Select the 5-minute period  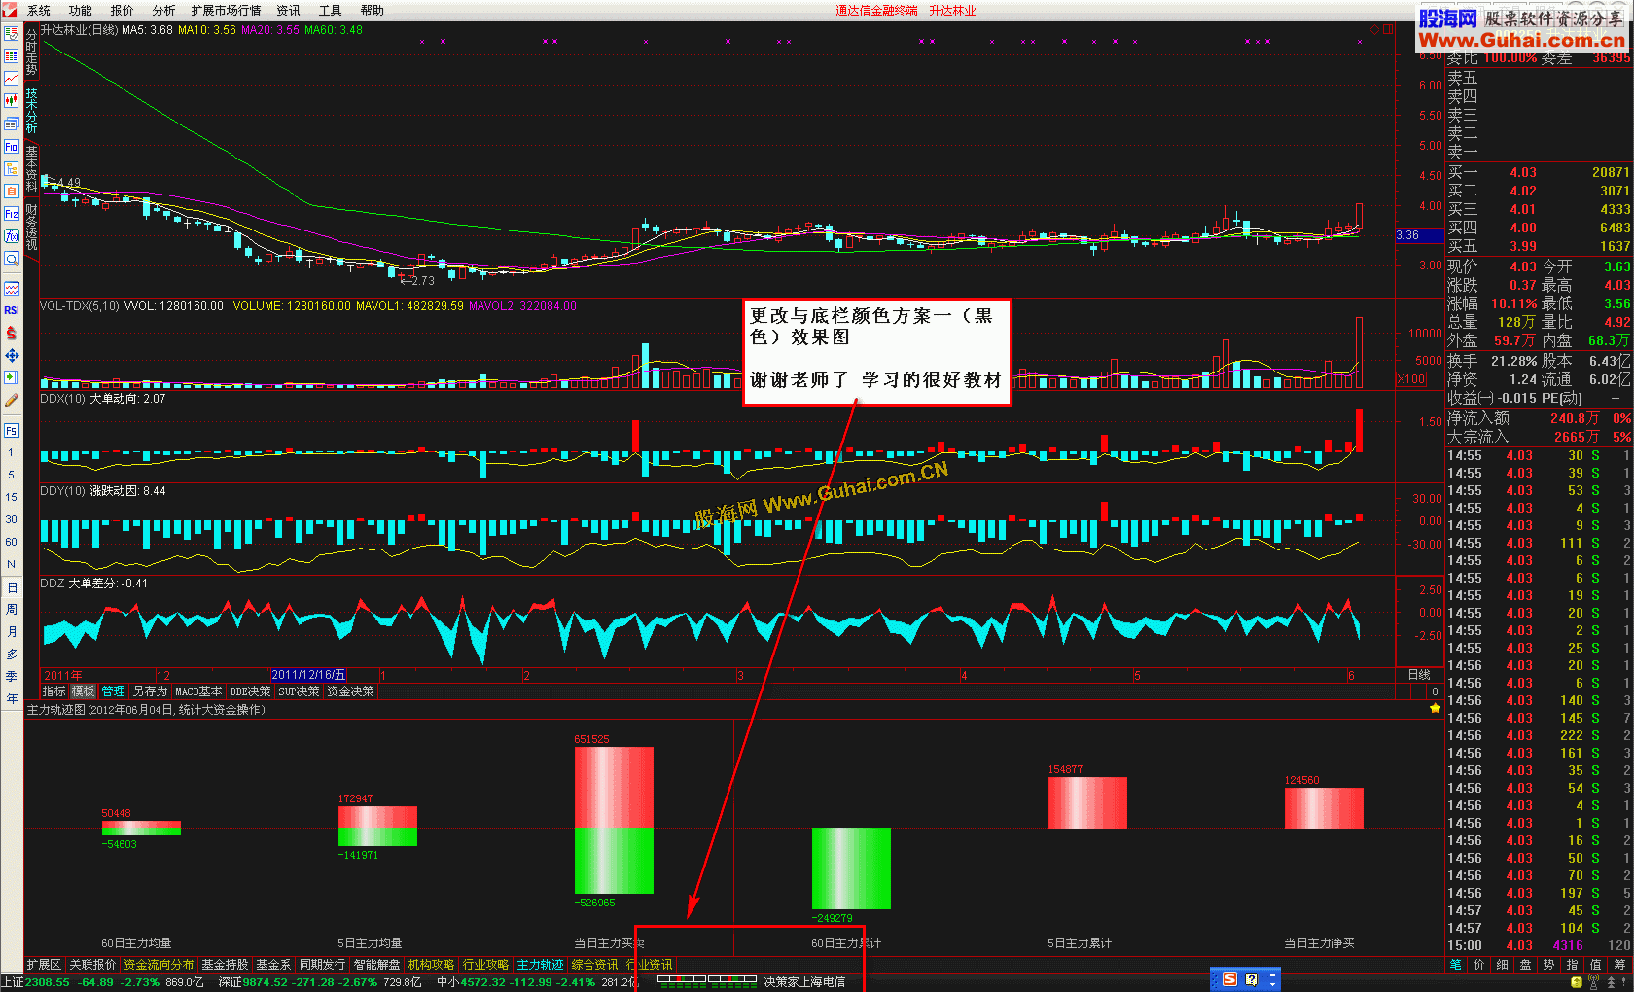pyautogui.click(x=12, y=475)
